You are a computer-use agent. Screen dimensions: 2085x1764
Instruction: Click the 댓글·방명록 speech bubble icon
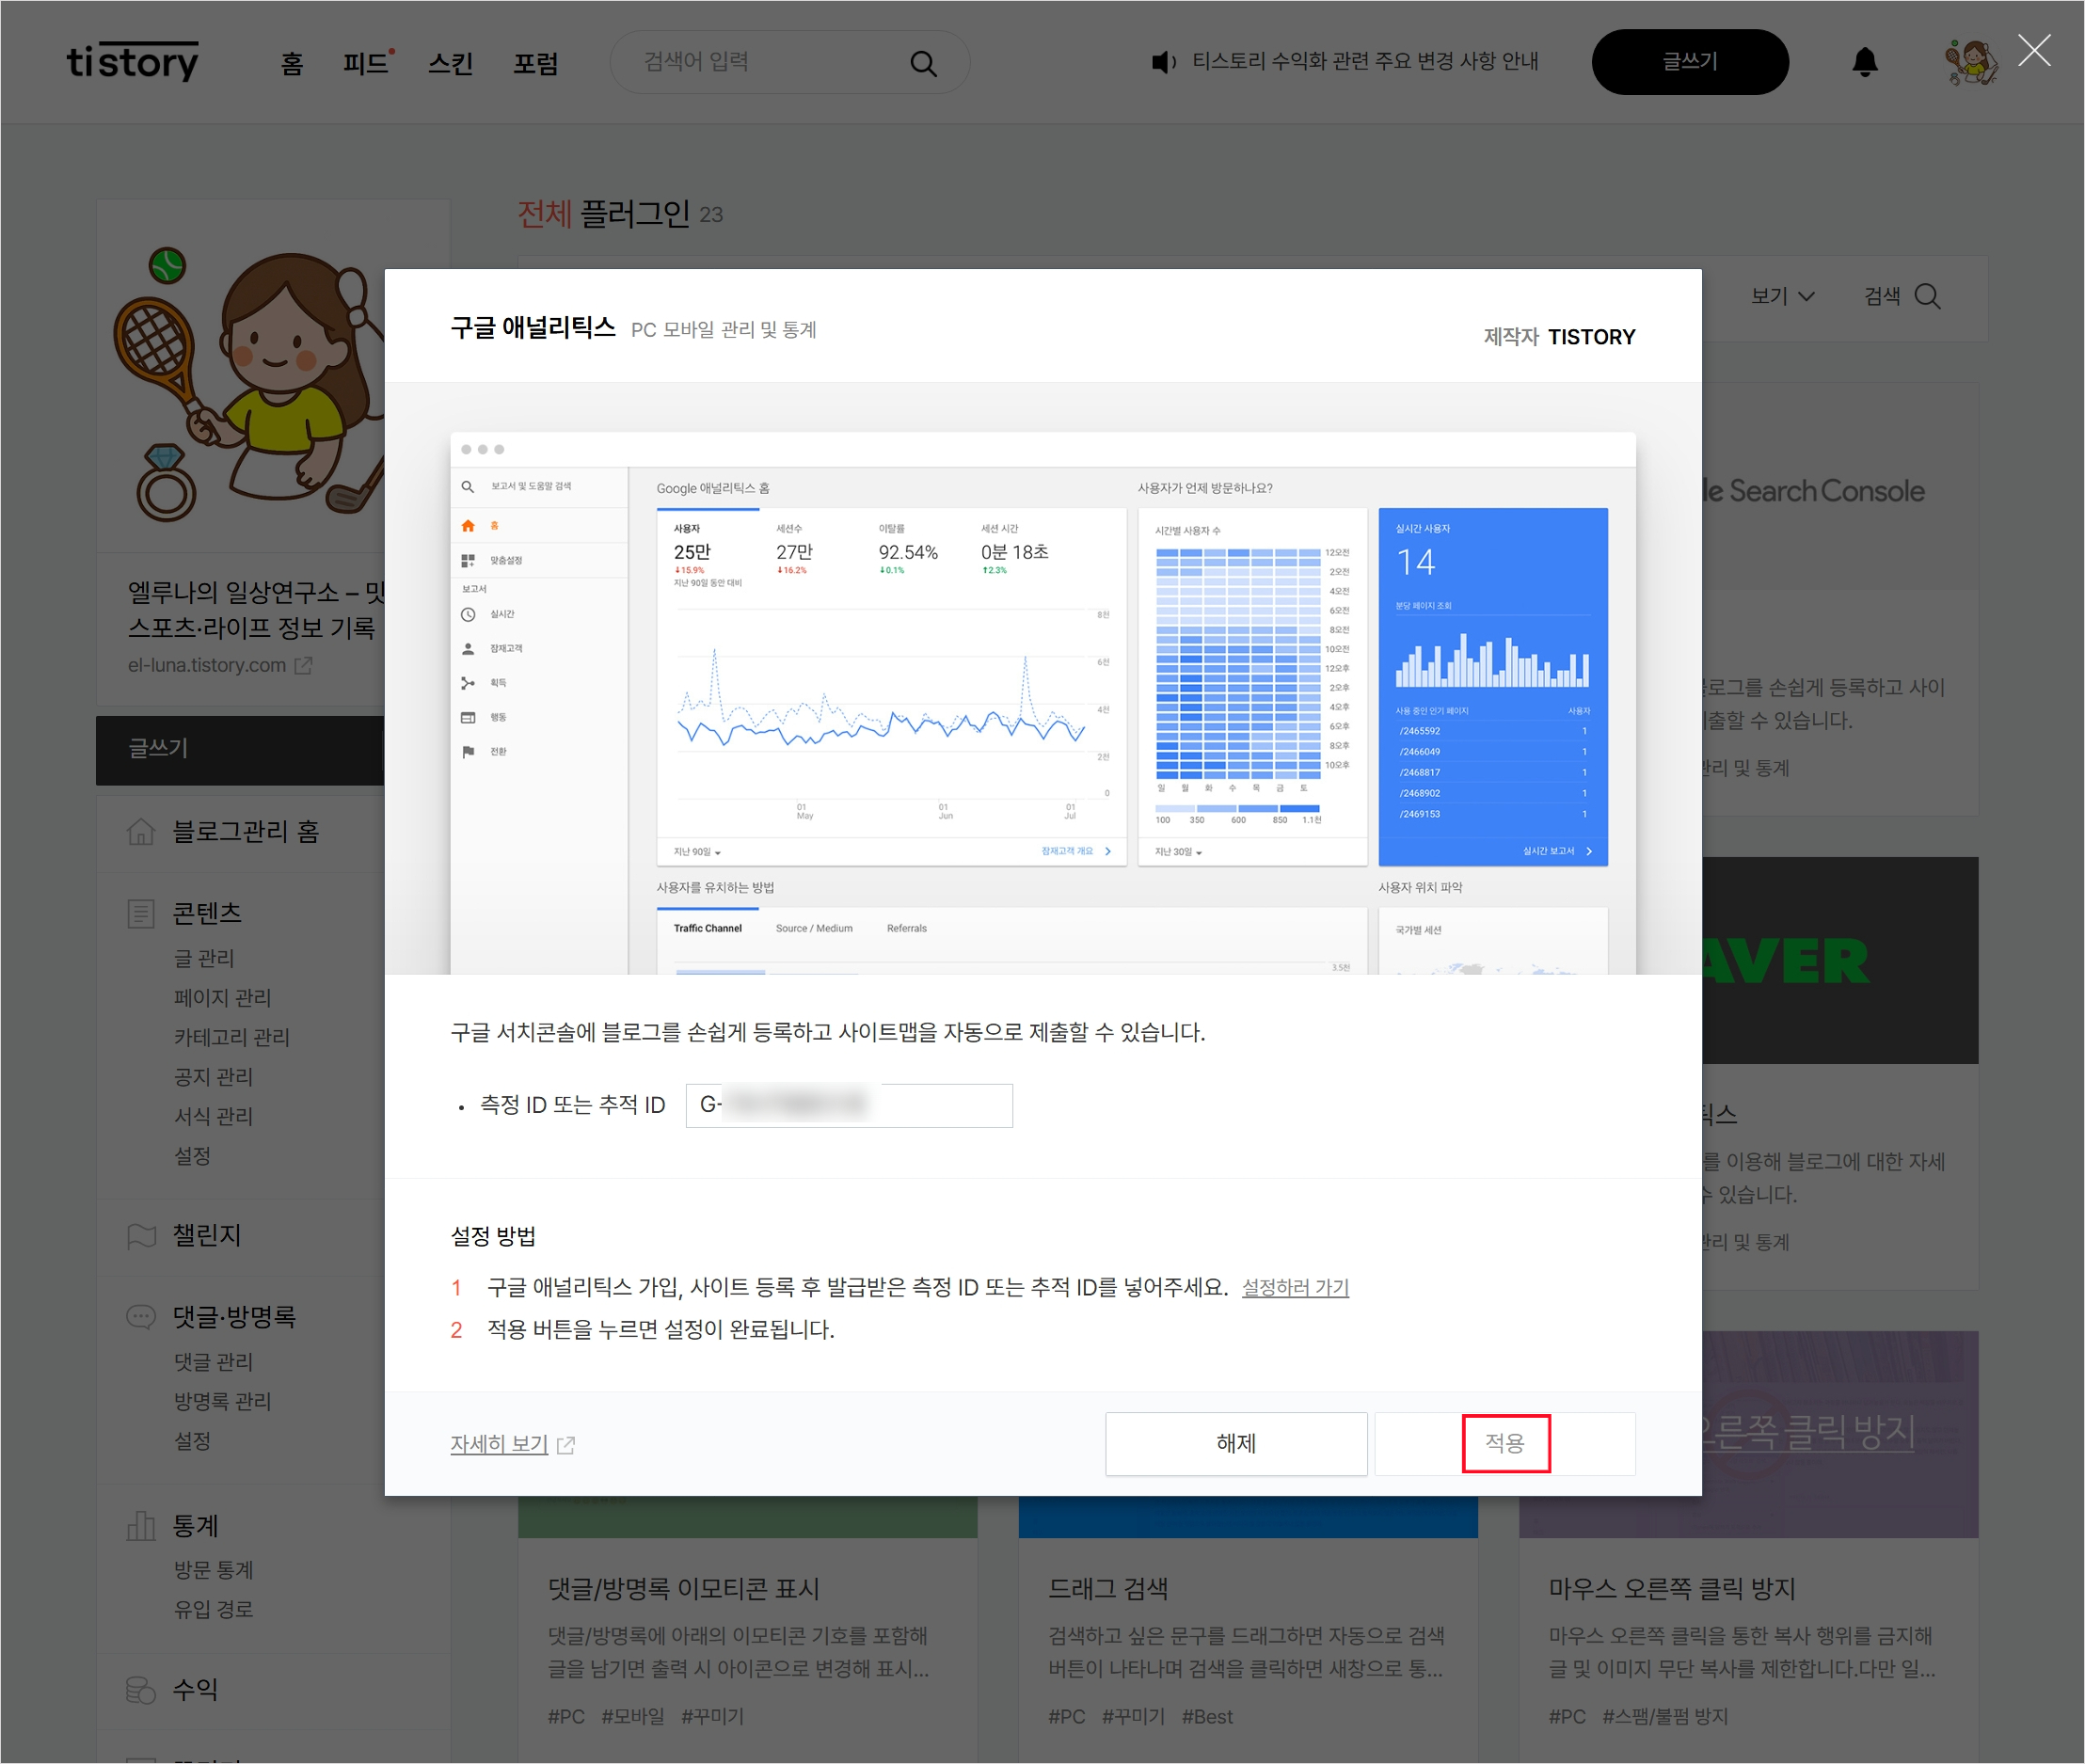(x=141, y=1316)
